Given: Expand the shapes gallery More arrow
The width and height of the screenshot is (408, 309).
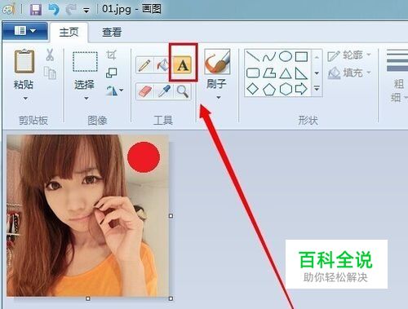Looking at the screenshot, I should pos(317,89).
